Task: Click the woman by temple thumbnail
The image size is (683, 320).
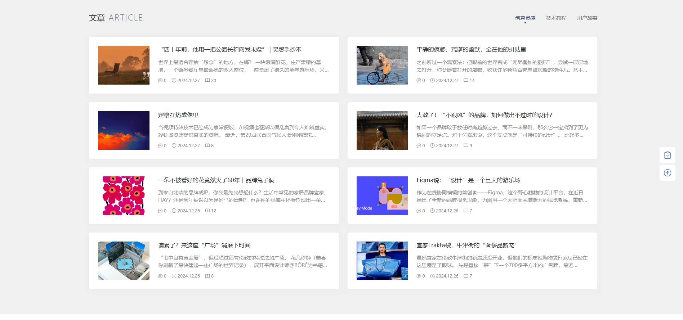Action: tap(382, 130)
